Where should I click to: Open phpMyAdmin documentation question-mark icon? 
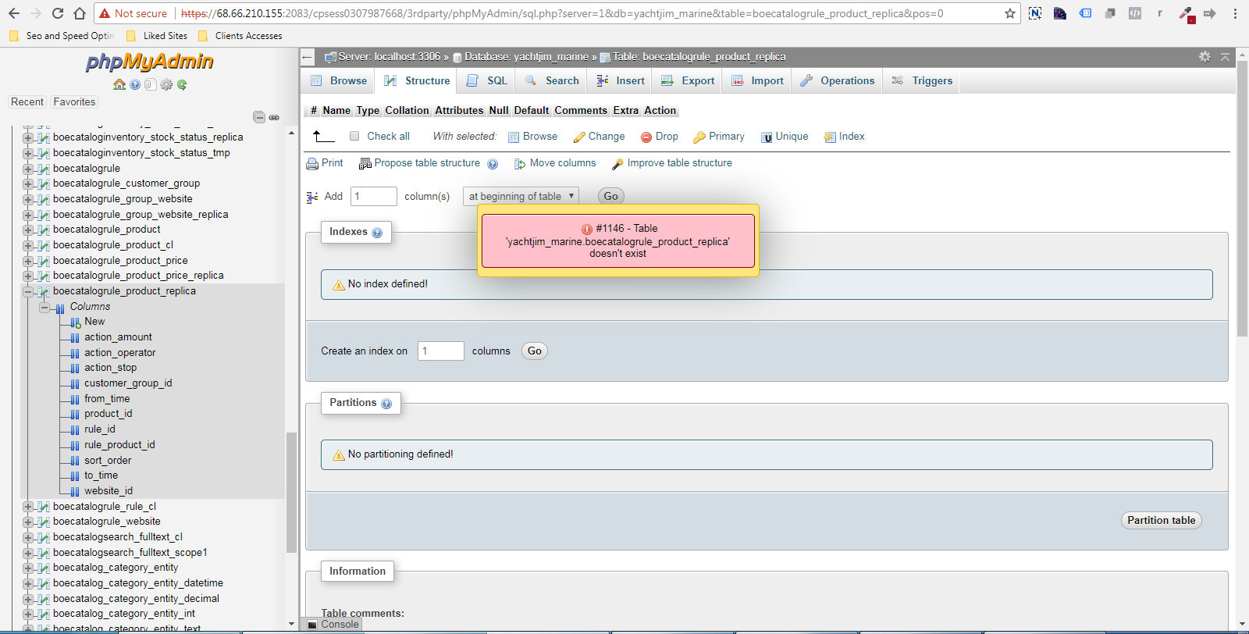(135, 84)
